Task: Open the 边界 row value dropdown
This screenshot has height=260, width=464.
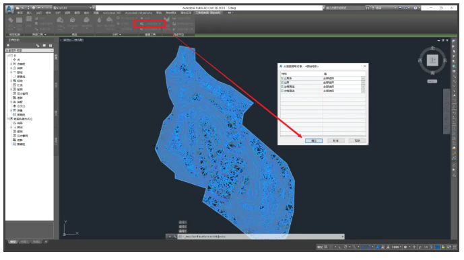Action: (363, 83)
